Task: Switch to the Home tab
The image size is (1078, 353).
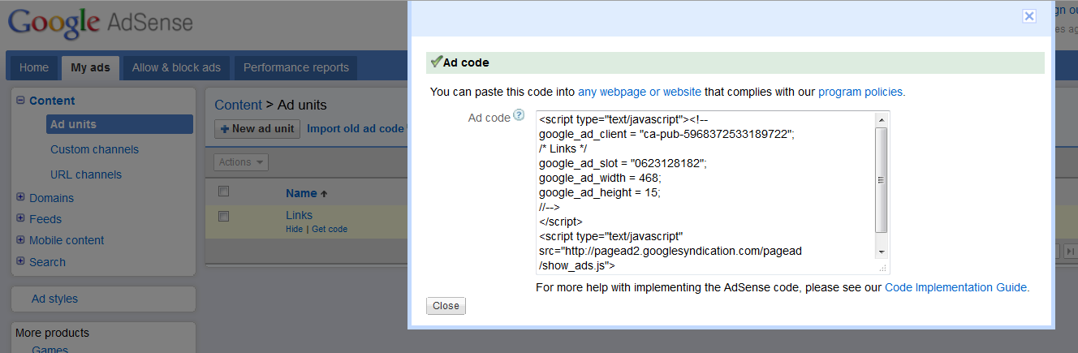Action: (34, 67)
